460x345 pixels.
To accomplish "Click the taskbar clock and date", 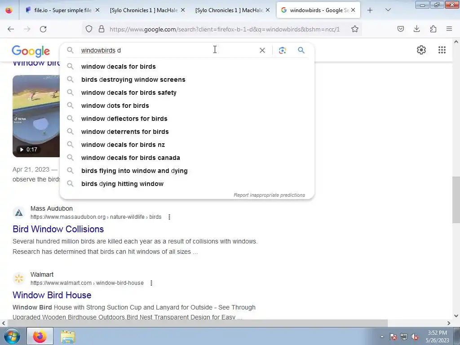I will [x=438, y=336].
